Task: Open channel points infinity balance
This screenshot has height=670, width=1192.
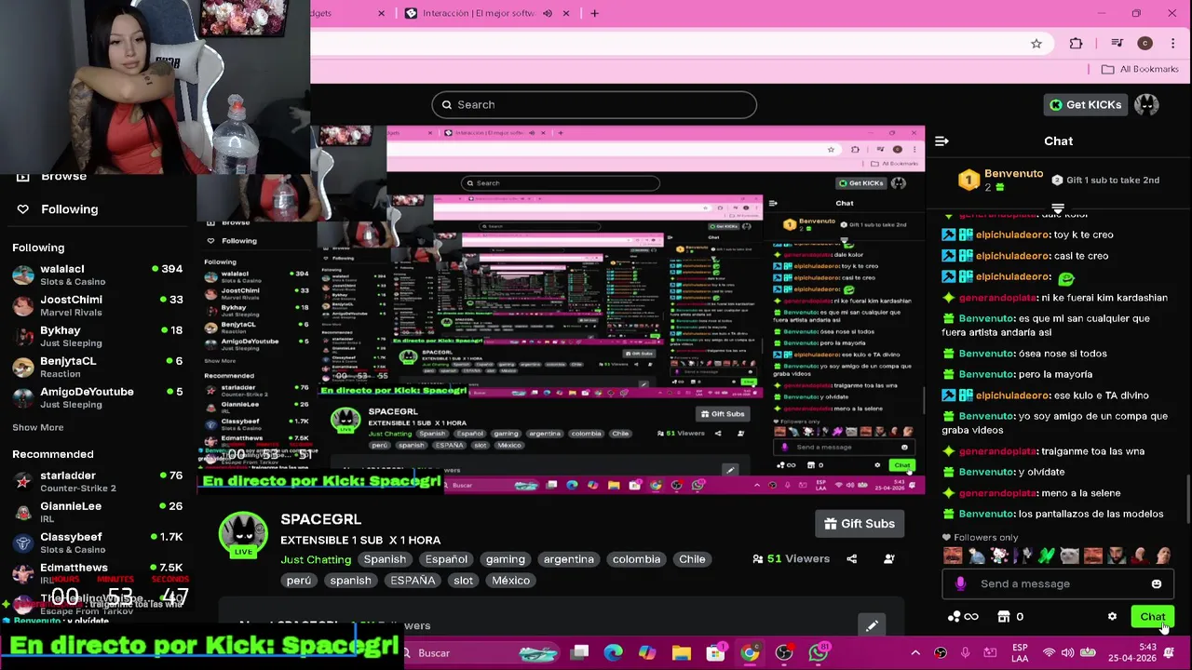Action: pyautogui.click(x=963, y=617)
